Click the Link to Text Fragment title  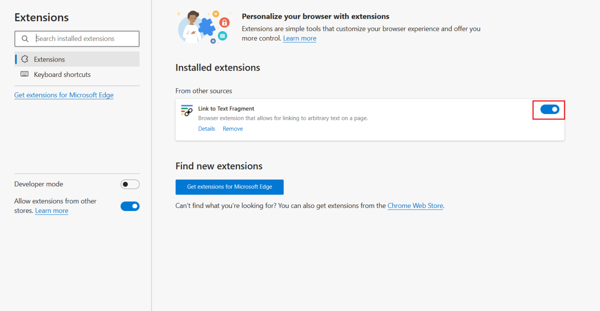pyautogui.click(x=226, y=109)
